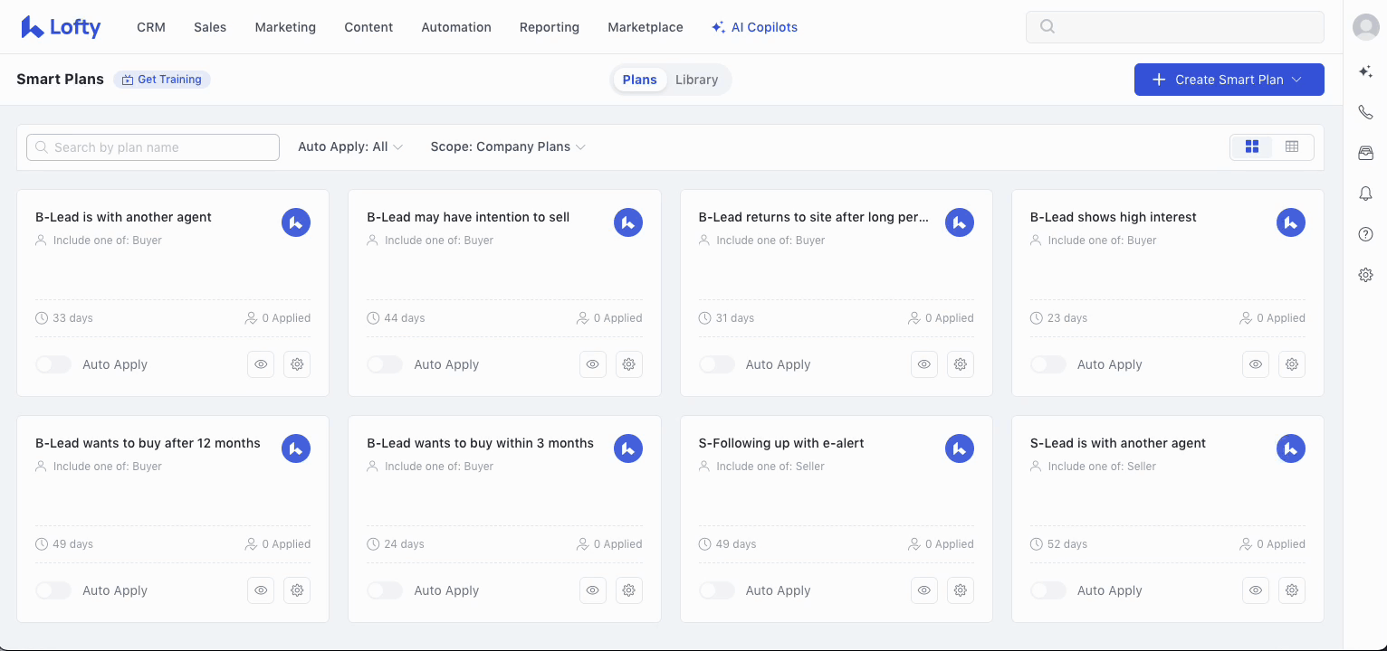The image size is (1387, 651).
Task: Open AI Copilots link in navigation
Action: tap(754, 27)
